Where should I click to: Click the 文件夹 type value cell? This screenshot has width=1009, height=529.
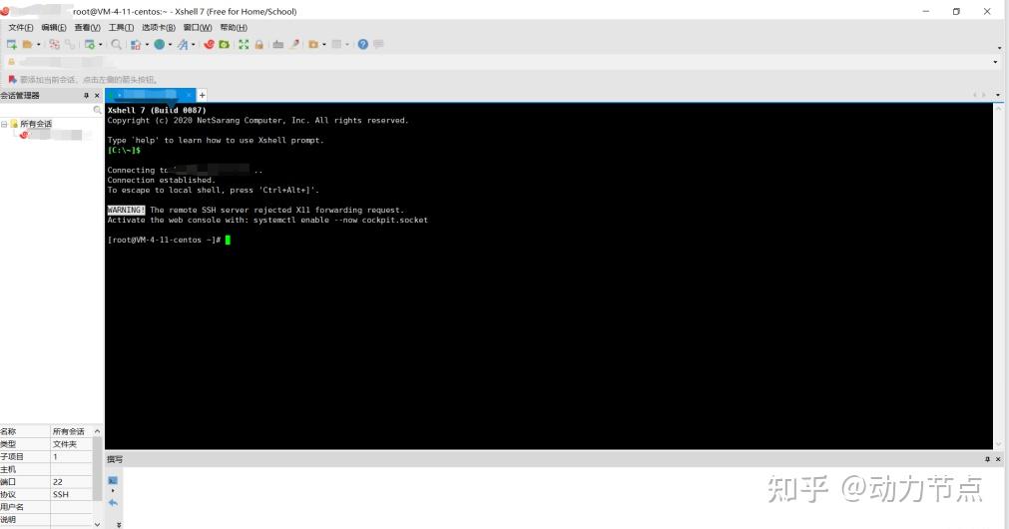point(72,444)
